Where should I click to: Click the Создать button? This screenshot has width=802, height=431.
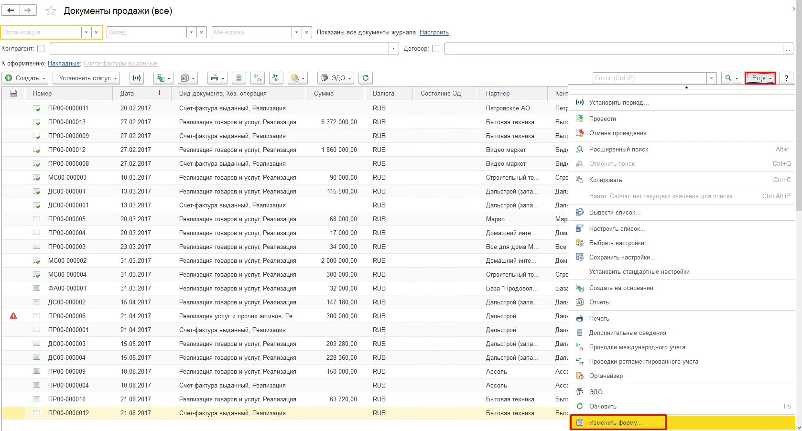click(x=25, y=78)
